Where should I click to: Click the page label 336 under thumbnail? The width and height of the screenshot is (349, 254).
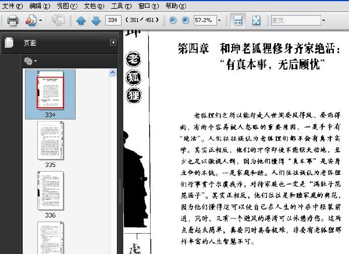[x=50, y=215]
